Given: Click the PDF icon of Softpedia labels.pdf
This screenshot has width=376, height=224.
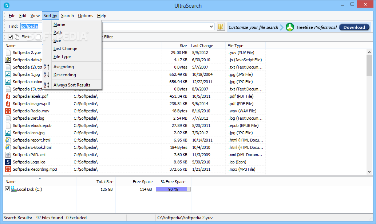Looking at the screenshot, I should [8, 96].
